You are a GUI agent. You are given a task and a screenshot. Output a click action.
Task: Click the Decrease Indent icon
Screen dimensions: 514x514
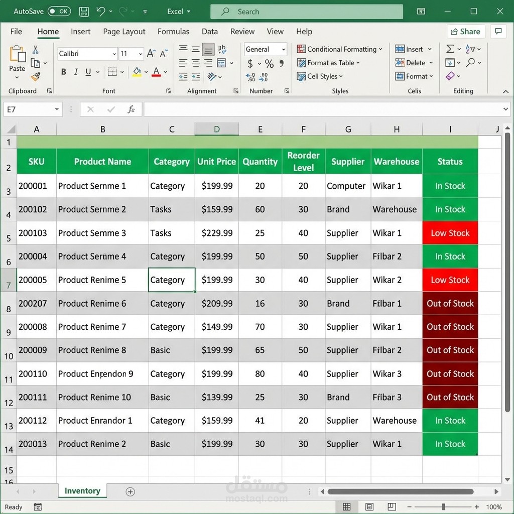coord(183,77)
